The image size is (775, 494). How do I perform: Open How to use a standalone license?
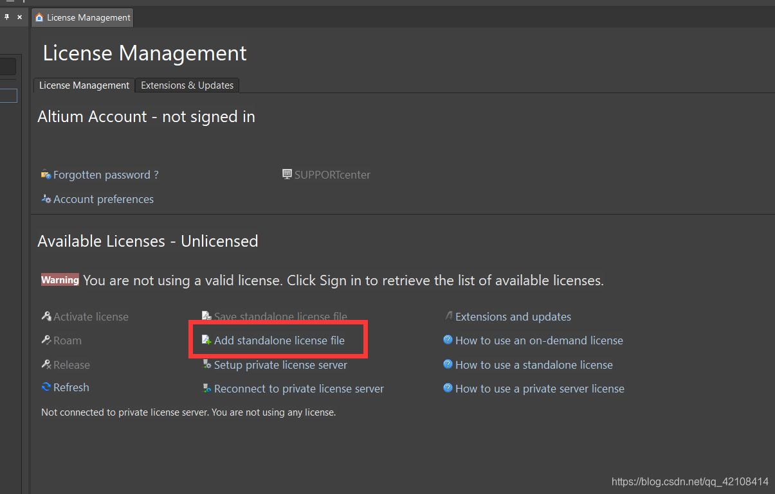[x=534, y=365]
